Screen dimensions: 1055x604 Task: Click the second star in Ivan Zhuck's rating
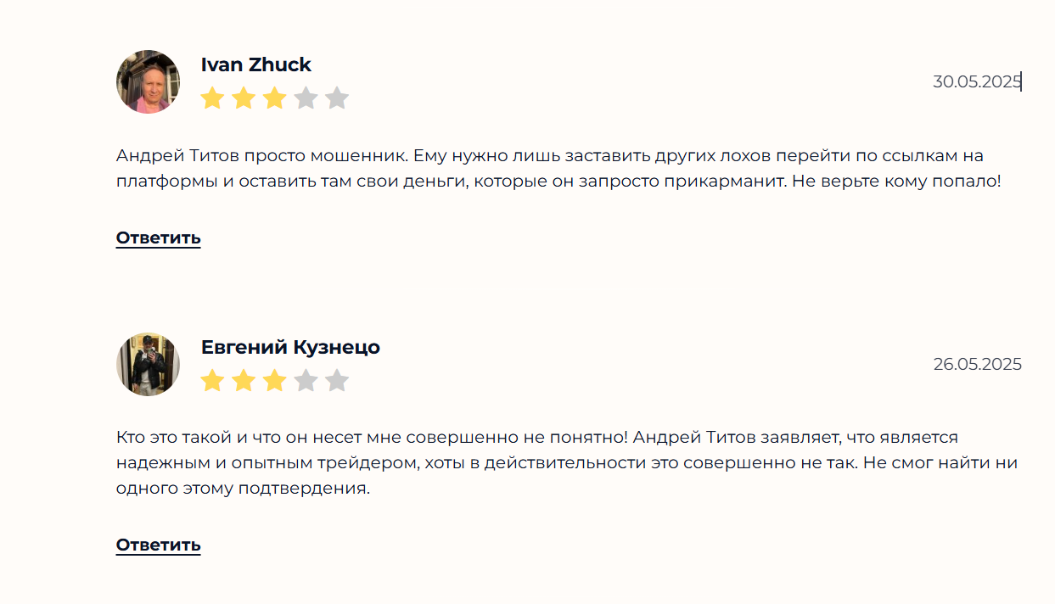(244, 98)
